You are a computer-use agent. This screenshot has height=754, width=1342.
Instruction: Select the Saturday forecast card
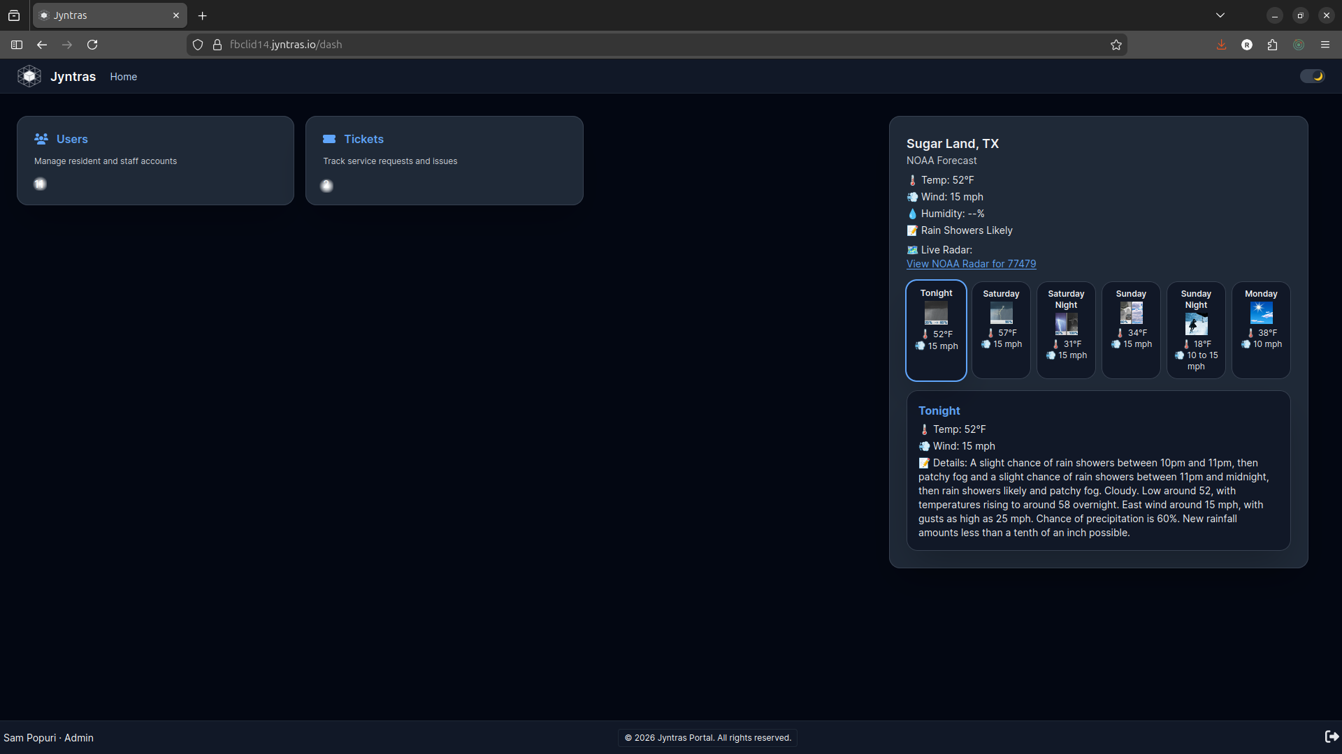tap(1001, 330)
